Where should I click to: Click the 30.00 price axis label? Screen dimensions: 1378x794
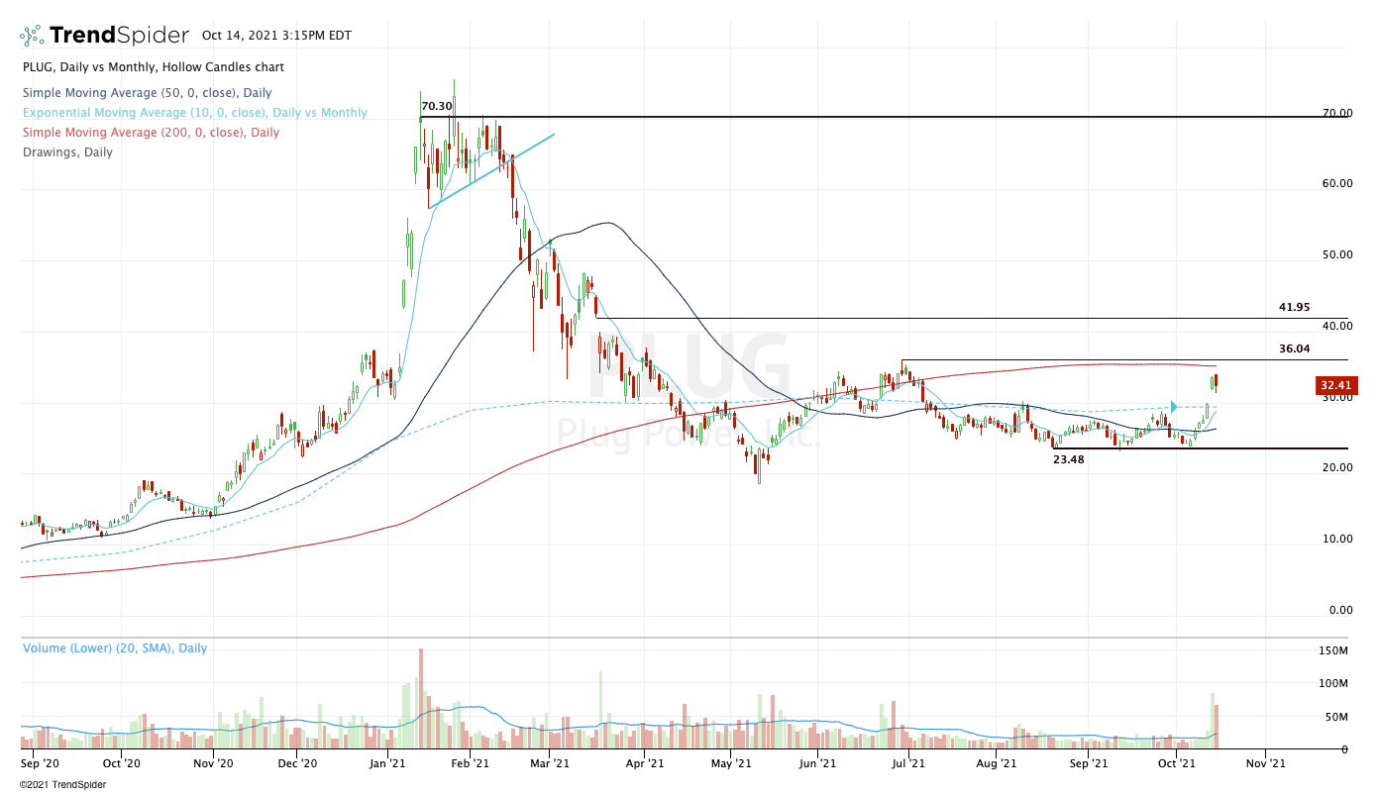(1336, 397)
